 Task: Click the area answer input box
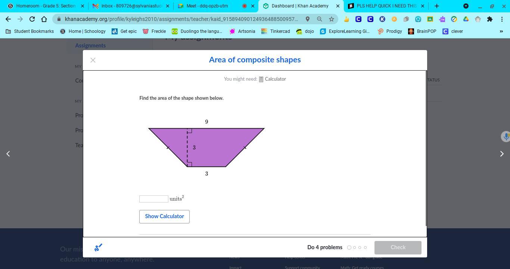point(154,199)
